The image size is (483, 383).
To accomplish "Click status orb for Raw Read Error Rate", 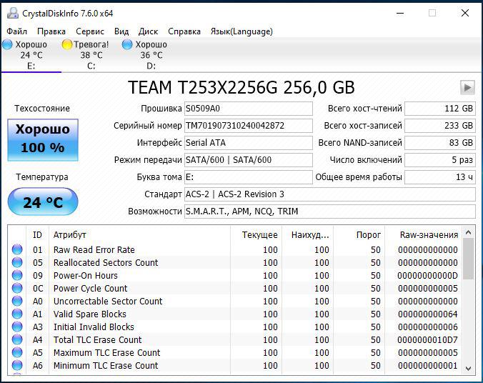I will tap(17, 250).
